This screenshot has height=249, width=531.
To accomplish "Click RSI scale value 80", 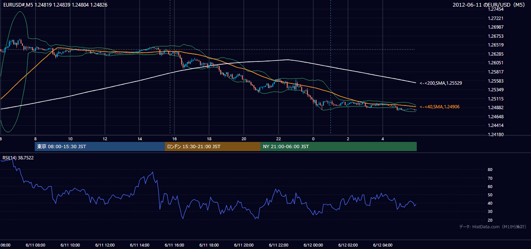I will pyautogui.click(x=490, y=170).
